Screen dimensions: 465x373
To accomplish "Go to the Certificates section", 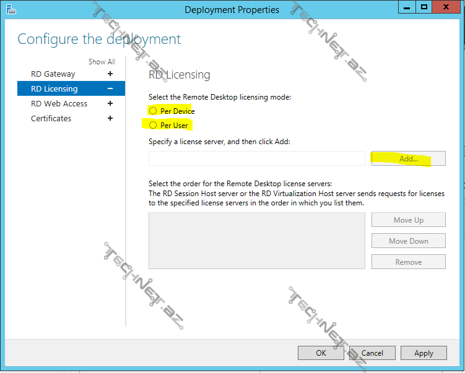I will [51, 118].
